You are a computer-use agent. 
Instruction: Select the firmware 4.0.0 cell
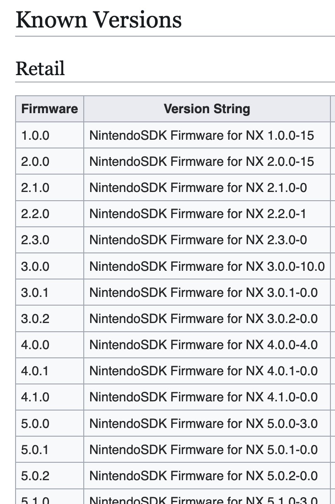pos(35,345)
